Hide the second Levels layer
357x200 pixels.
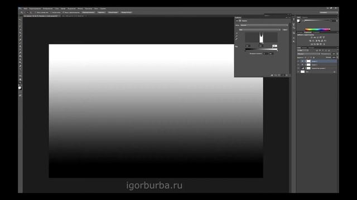pos(298,65)
